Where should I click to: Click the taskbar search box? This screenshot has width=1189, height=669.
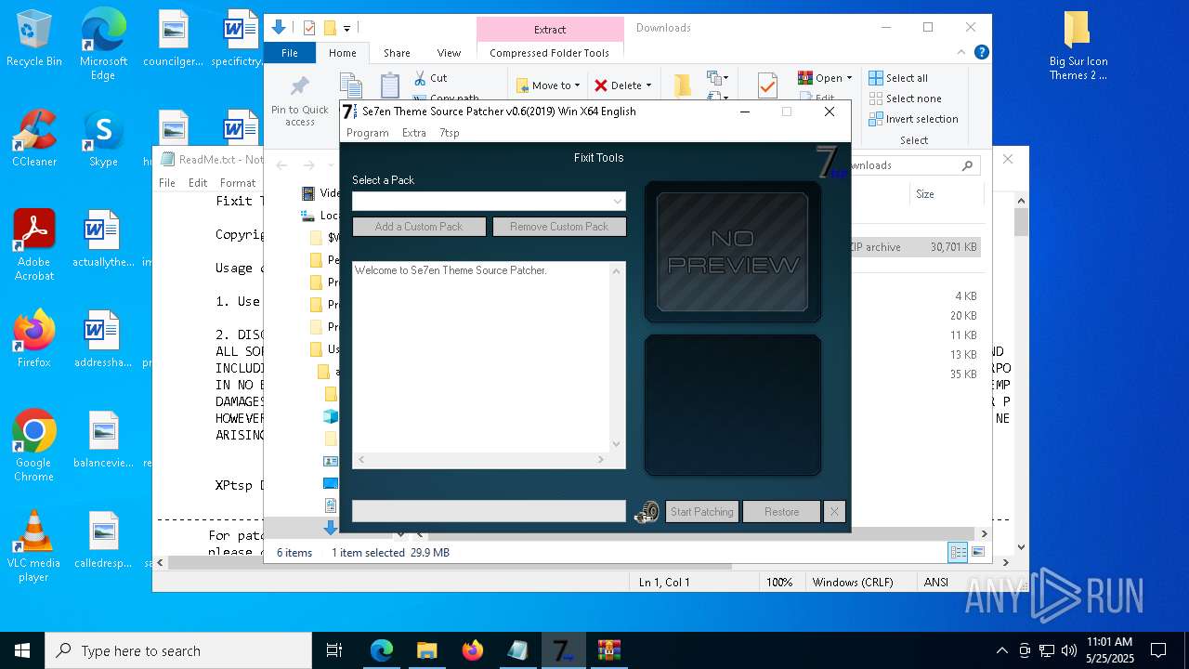click(x=178, y=650)
